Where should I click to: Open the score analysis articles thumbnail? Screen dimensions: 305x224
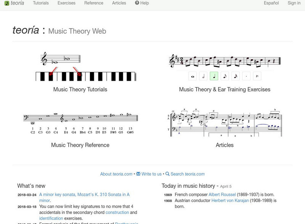pyautogui.click(x=225, y=123)
